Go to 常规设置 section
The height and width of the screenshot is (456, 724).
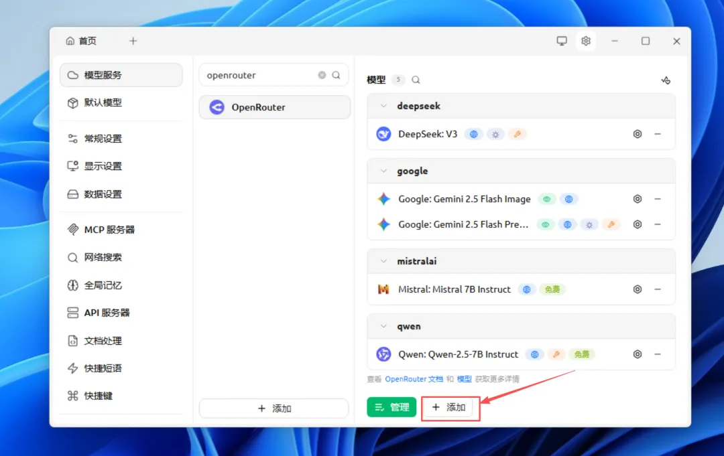point(121,139)
